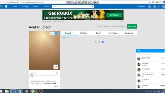Click the browser address bar URL
Screen dimensions: 165x93
coord(33,2)
